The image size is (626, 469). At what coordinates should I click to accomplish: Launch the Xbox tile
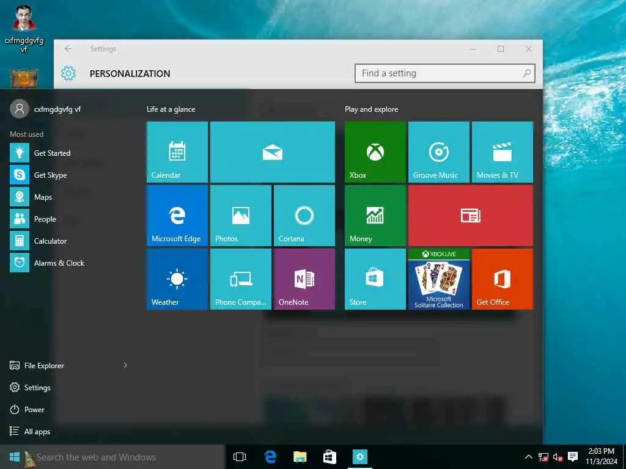[x=375, y=152]
